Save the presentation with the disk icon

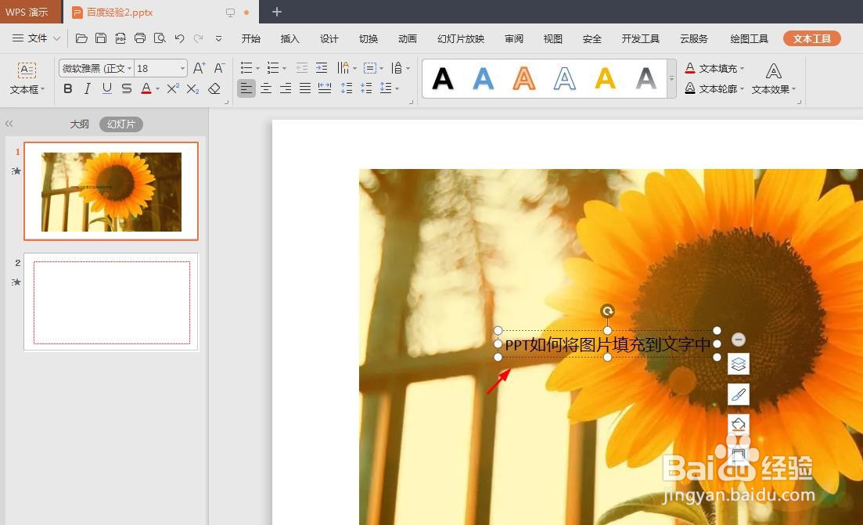(101, 38)
